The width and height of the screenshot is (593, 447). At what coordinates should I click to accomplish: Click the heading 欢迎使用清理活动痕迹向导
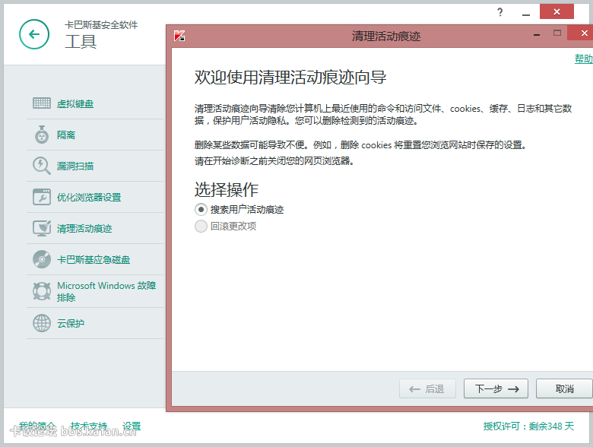290,77
